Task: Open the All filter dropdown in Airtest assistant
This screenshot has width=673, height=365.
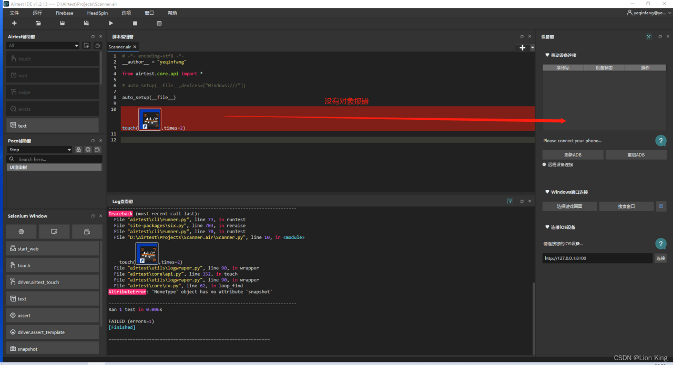Action: pyautogui.click(x=43, y=46)
